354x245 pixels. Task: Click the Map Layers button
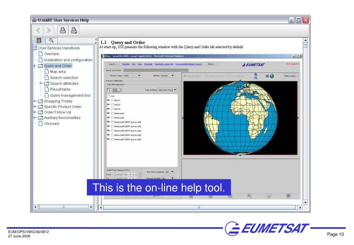[x=291, y=76]
